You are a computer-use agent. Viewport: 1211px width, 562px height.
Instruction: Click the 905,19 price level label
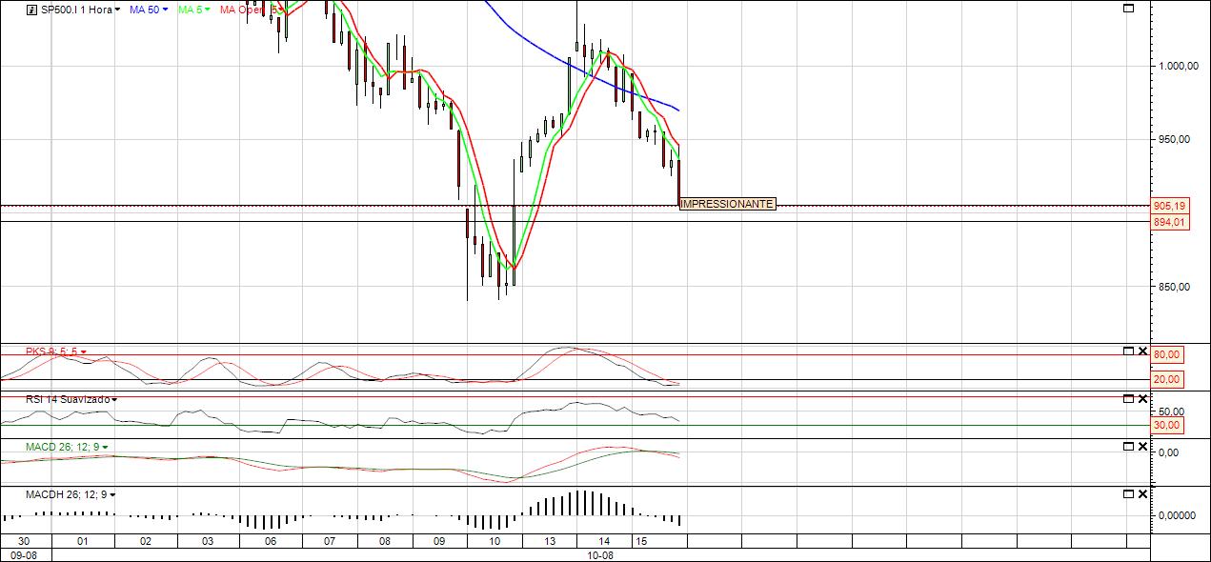[x=1169, y=206]
